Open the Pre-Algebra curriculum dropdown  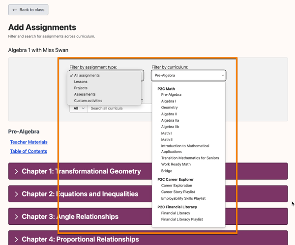188,76
